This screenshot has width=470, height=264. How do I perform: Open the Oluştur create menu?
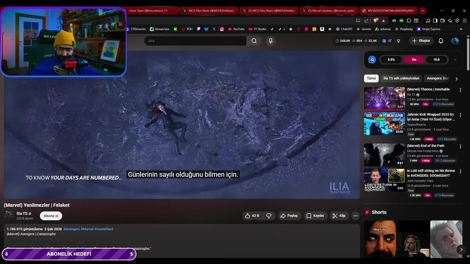coord(421,41)
